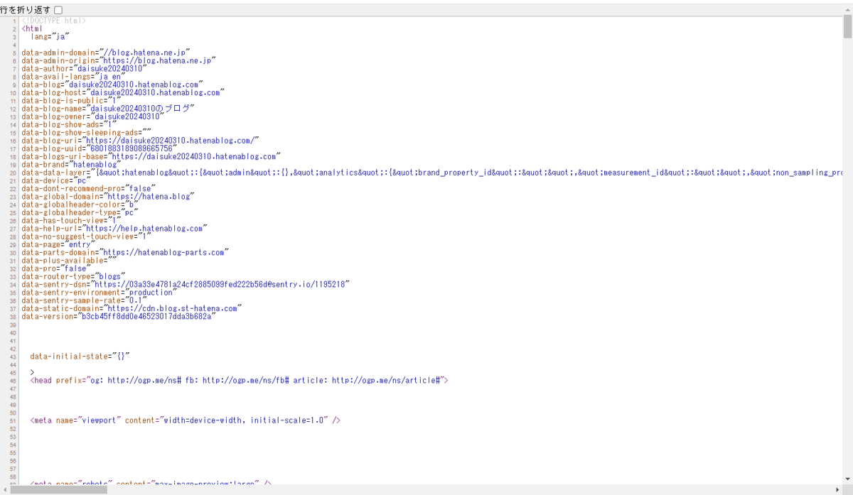The height and width of the screenshot is (495, 853).
Task: Click the data-blogs-uri-base URL value
Action: coord(194,156)
